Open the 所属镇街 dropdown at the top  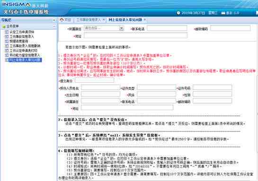(122, 28)
